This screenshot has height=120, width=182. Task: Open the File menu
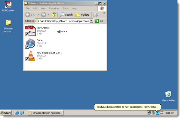point(27,8)
